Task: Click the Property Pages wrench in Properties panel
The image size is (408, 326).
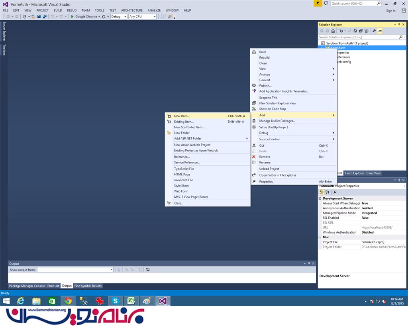Action: point(335,192)
